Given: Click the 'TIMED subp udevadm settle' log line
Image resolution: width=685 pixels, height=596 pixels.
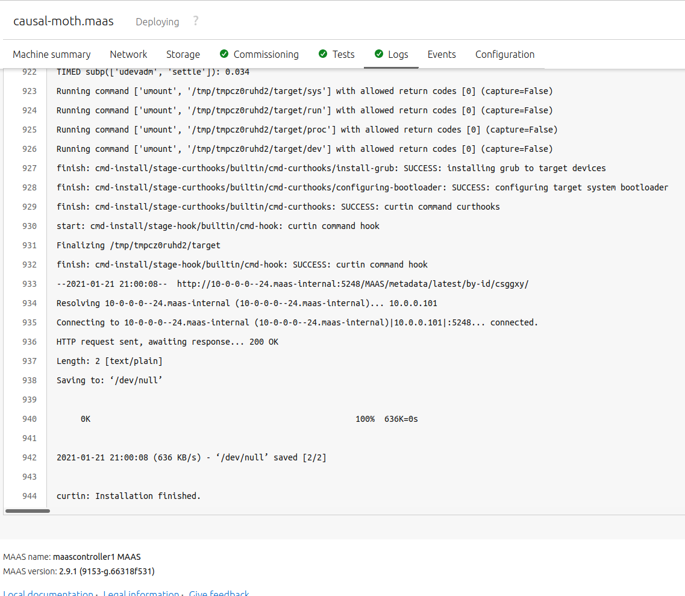Looking at the screenshot, I should click(x=153, y=72).
